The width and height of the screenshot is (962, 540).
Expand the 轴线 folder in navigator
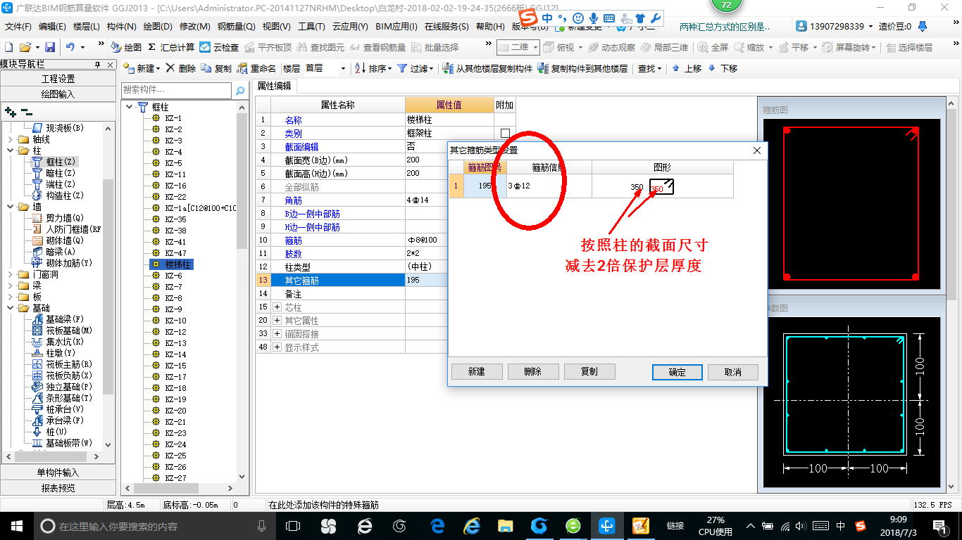[10, 139]
